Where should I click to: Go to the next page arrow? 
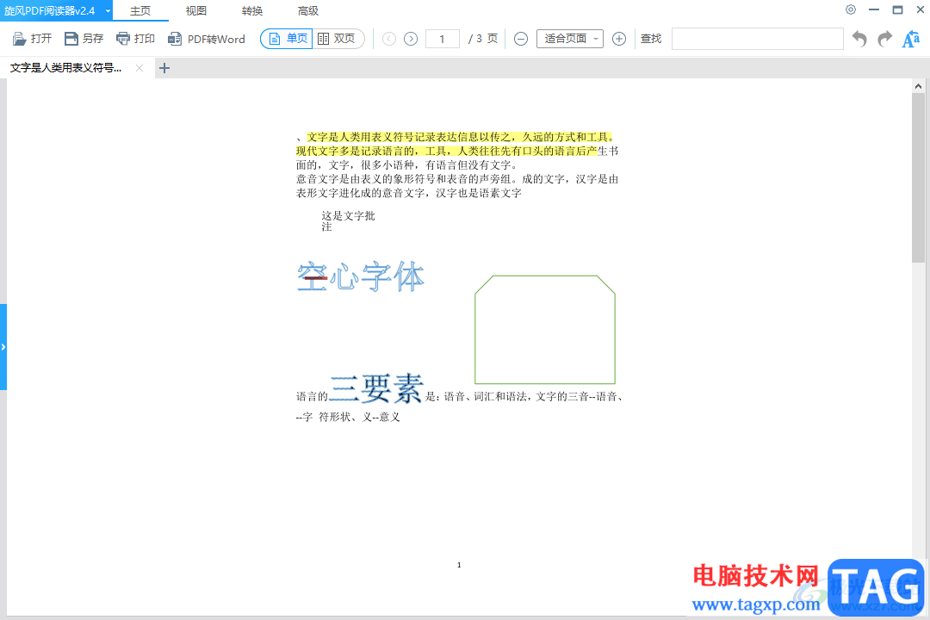coord(411,39)
